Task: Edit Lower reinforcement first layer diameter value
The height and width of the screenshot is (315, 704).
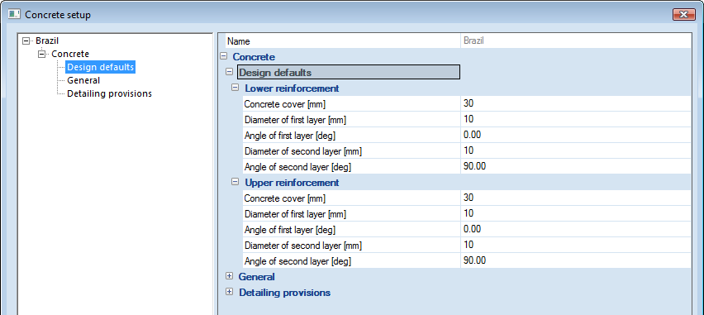Action: click(576, 120)
